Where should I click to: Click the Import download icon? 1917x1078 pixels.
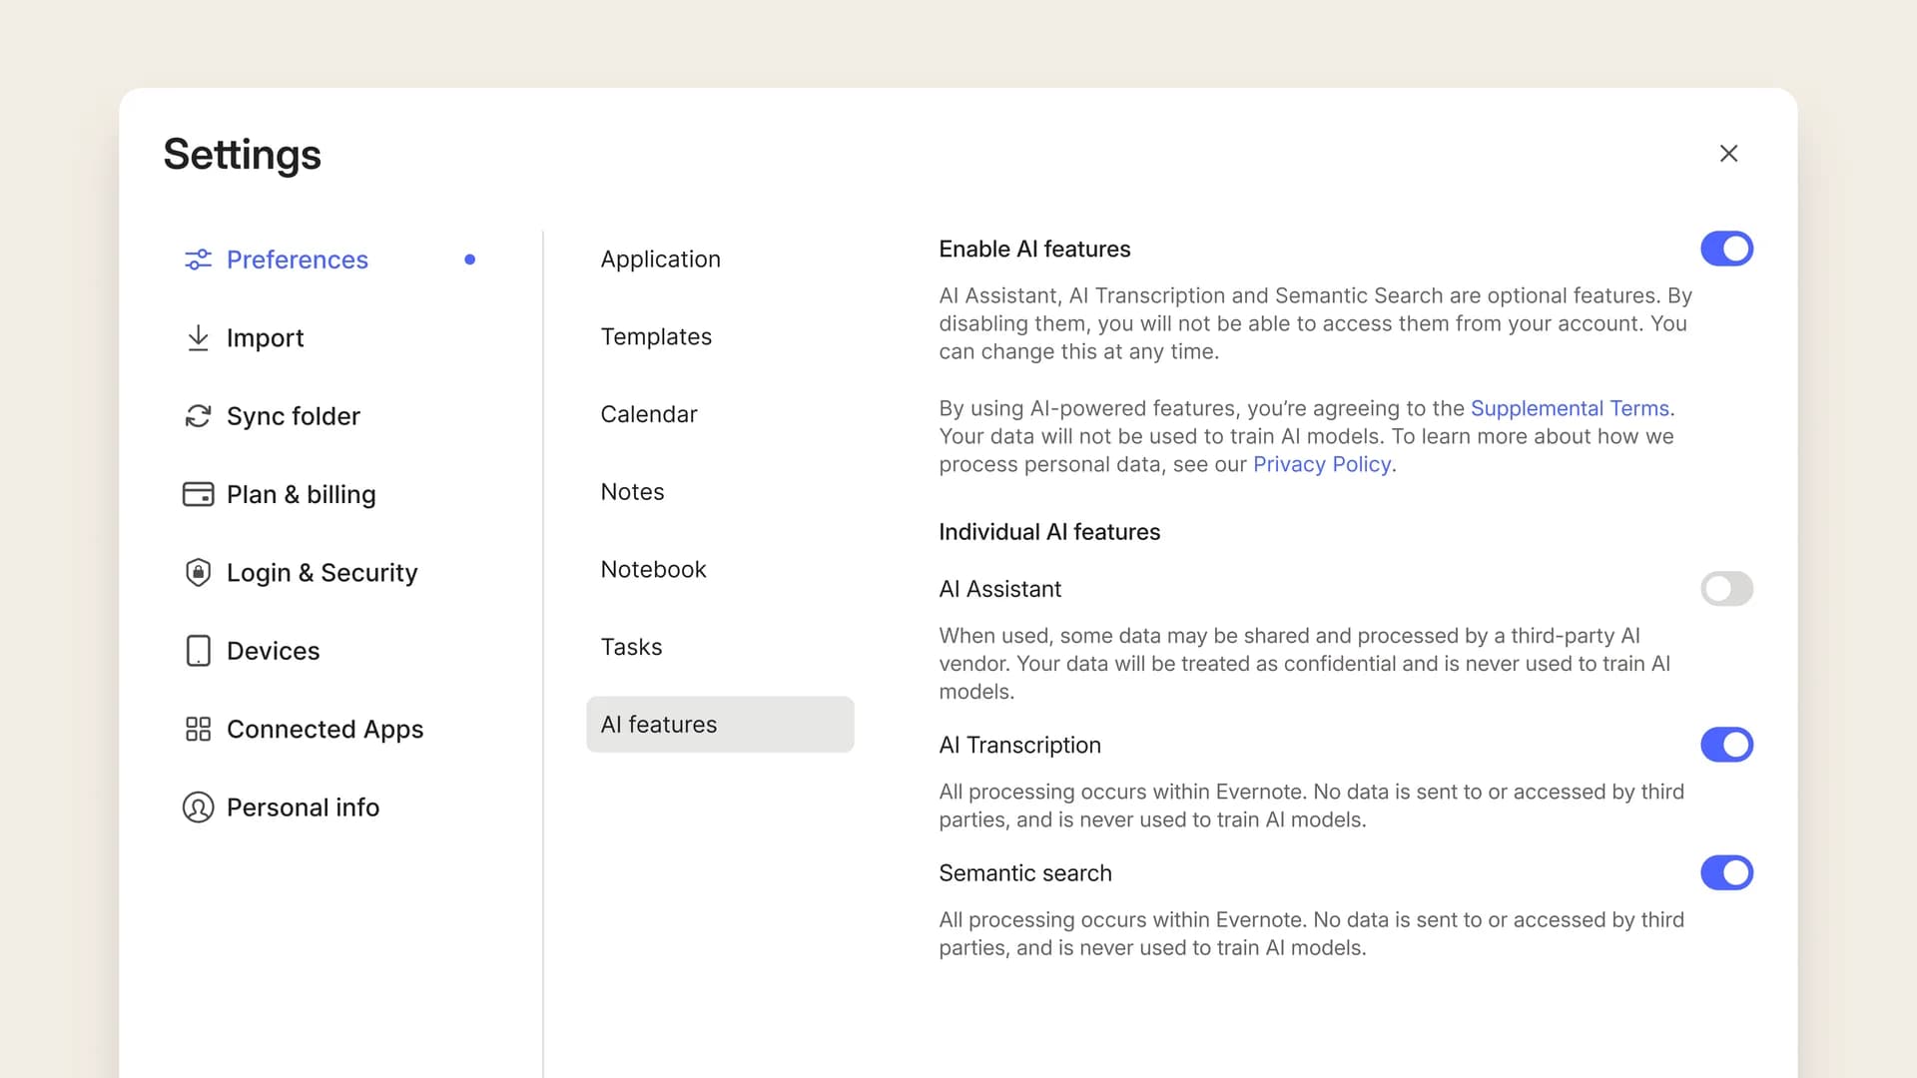coord(197,337)
